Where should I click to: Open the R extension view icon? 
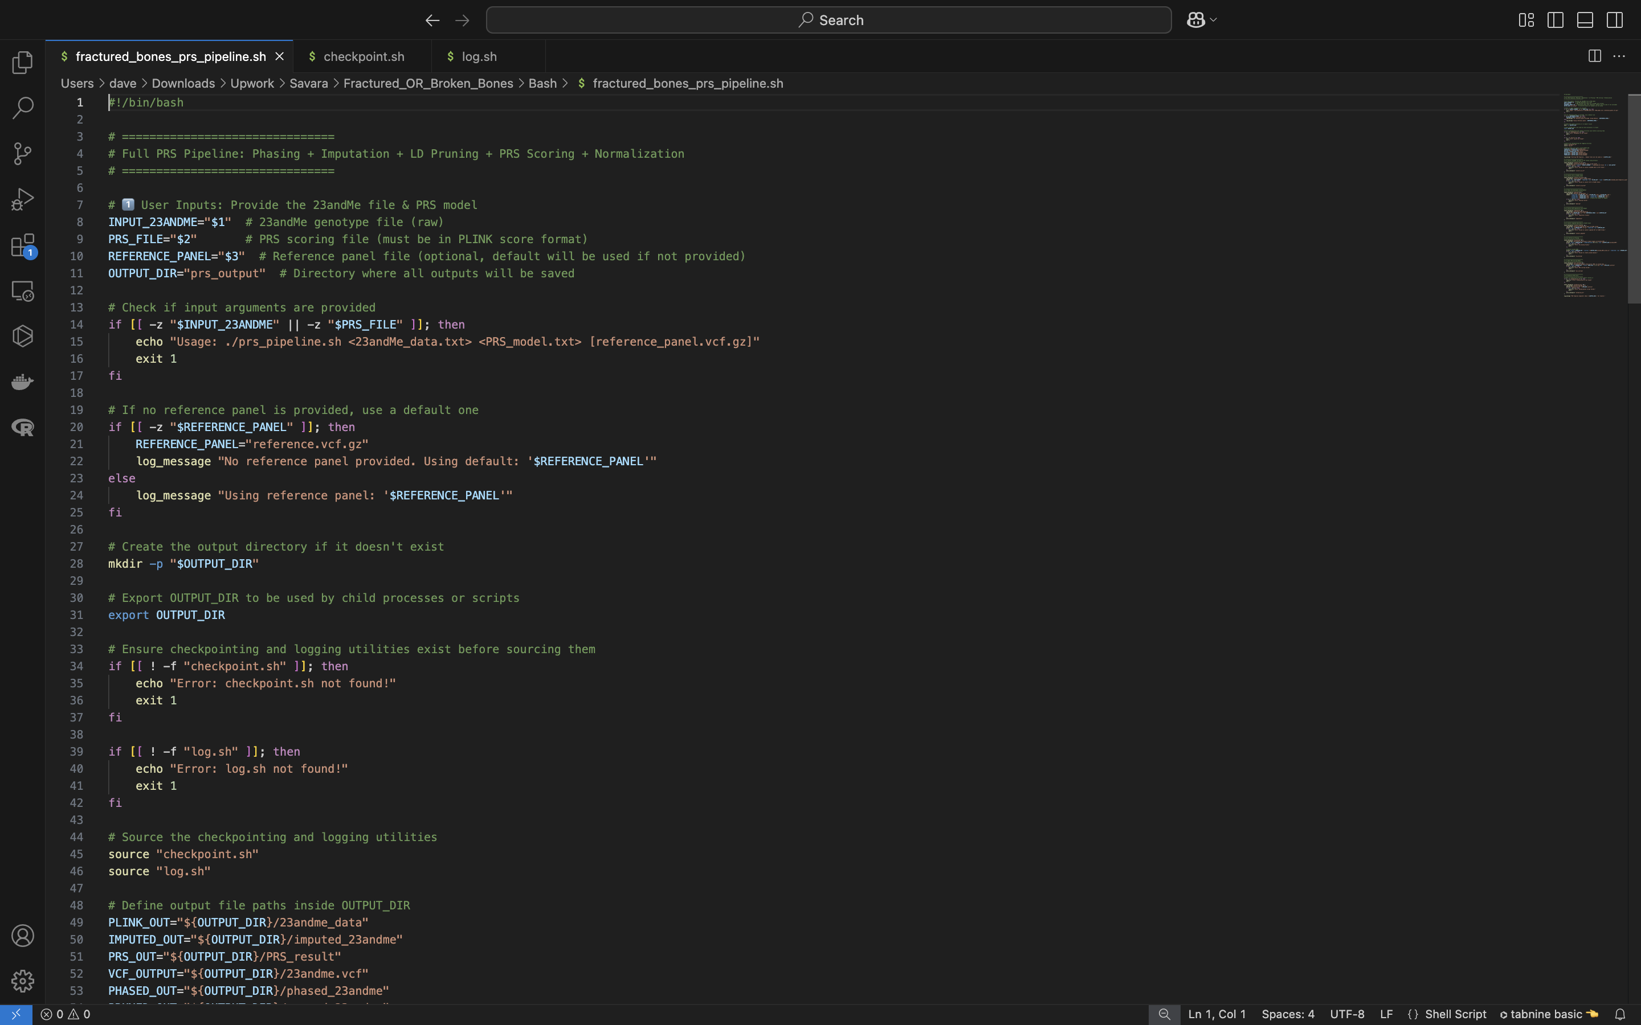22,427
